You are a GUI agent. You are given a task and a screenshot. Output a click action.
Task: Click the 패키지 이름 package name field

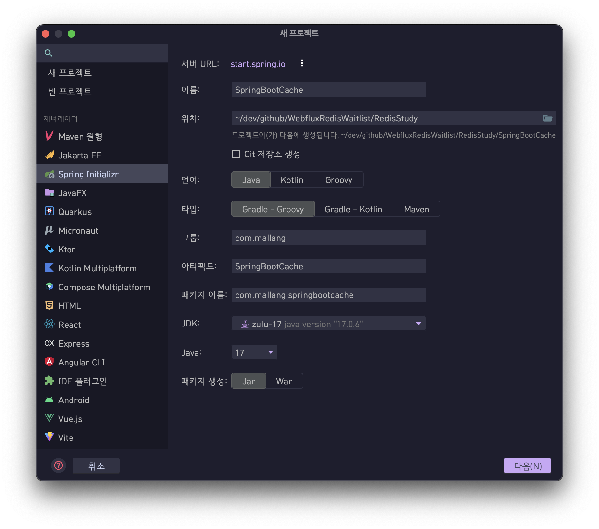click(329, 295)
